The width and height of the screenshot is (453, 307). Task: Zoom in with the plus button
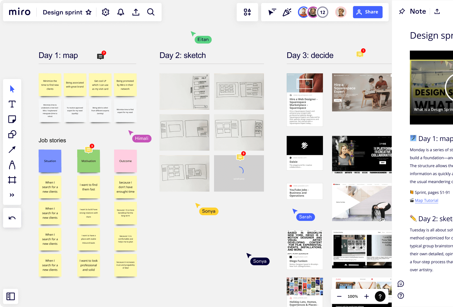click(366, 296)
